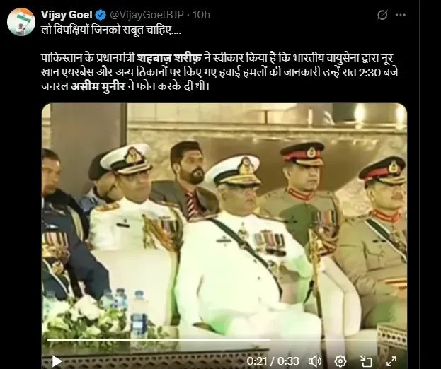Toggle picture-in-picture mode for the video
441x369 pixels.
pos(366,361)
